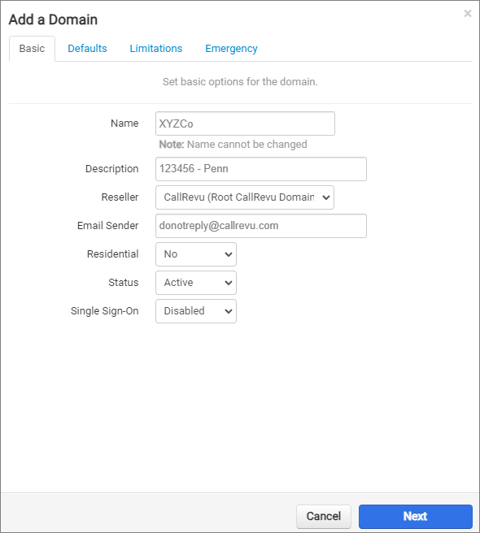Open the Limitations tab

click(156, 49)
